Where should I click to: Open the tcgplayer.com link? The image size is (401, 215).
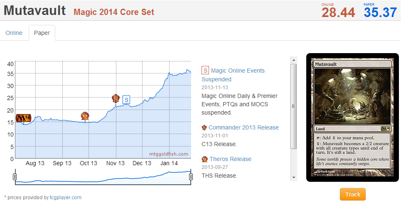(65, 198)
